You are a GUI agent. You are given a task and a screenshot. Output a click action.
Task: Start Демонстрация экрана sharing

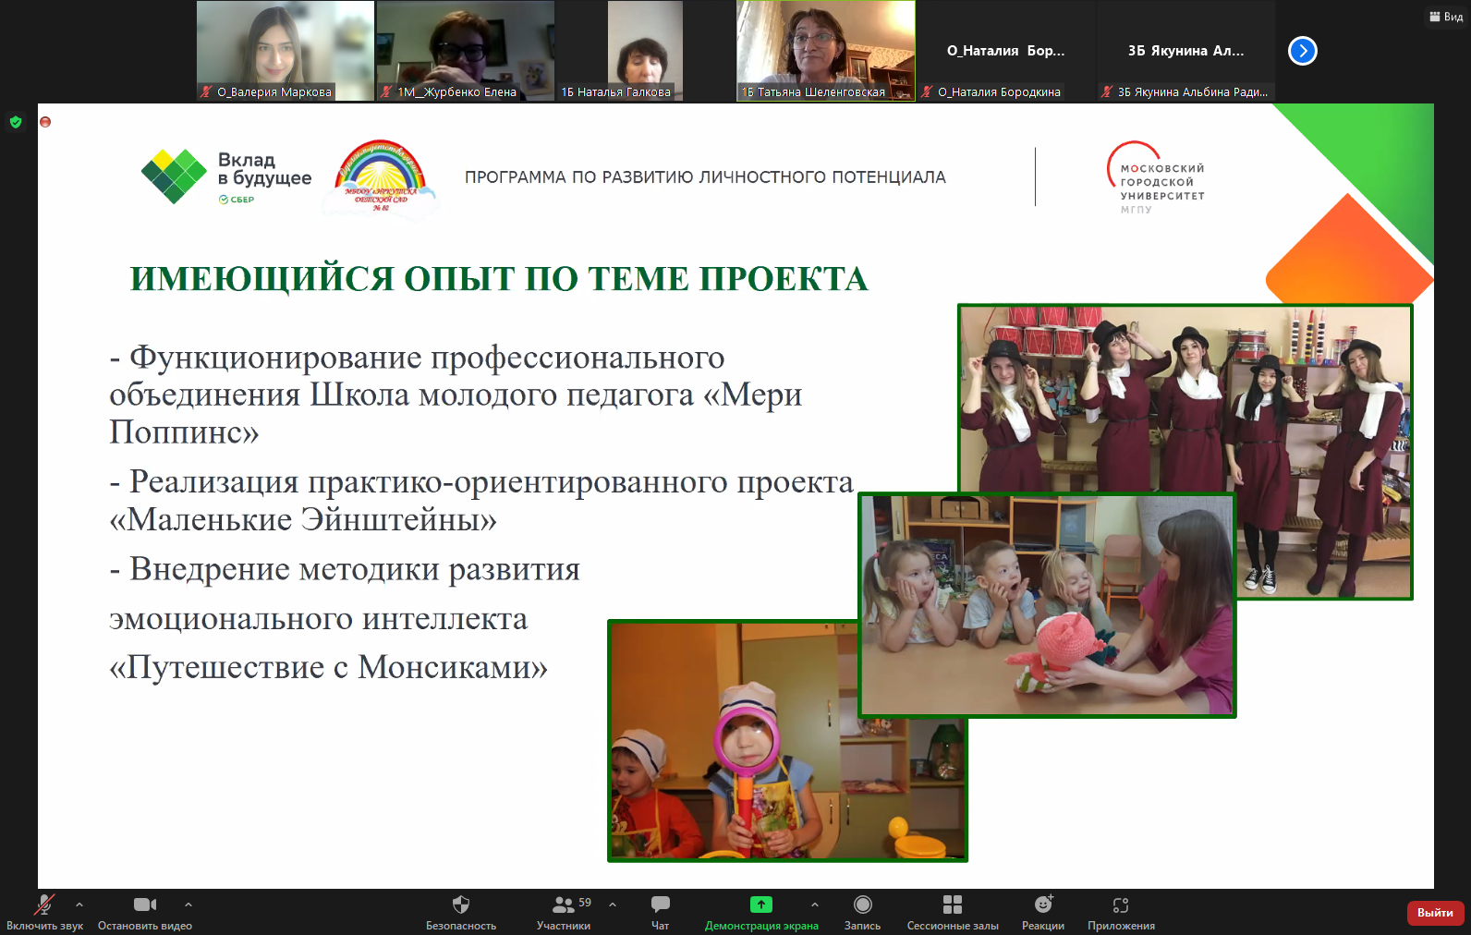coord(761,912)
